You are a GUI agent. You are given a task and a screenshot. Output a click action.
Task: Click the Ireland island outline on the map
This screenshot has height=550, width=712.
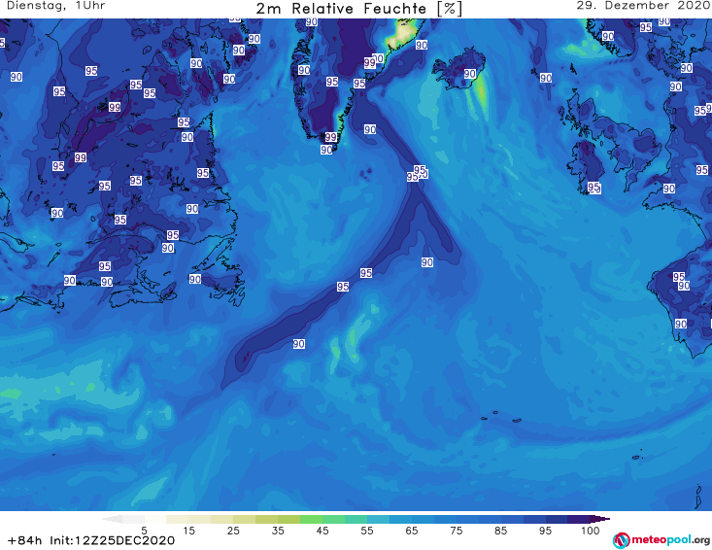pyautogui.click(x=588, y=166)
